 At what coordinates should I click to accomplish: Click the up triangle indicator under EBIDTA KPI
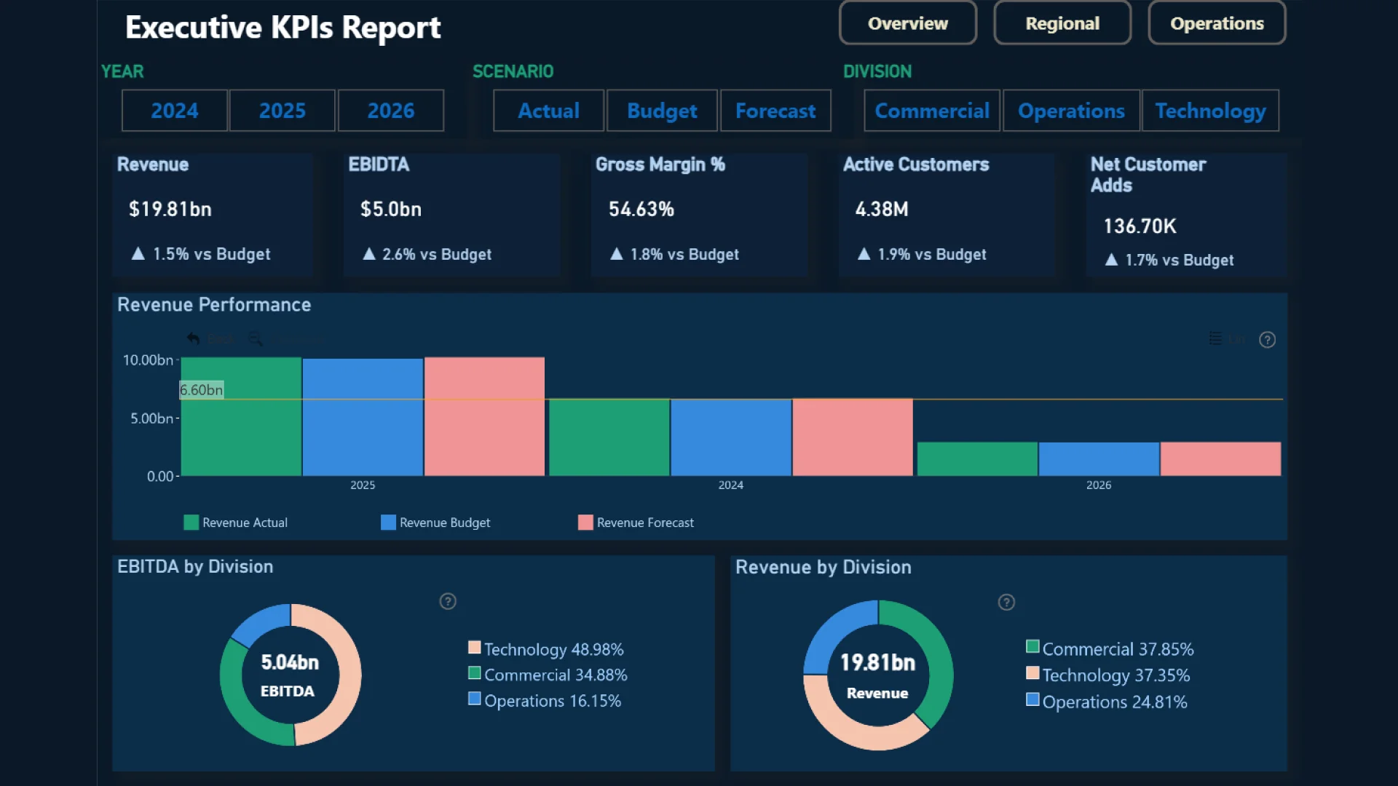369,253
